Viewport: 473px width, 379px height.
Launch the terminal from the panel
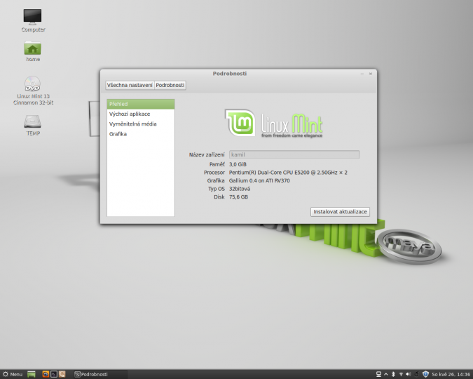point(54,374)
